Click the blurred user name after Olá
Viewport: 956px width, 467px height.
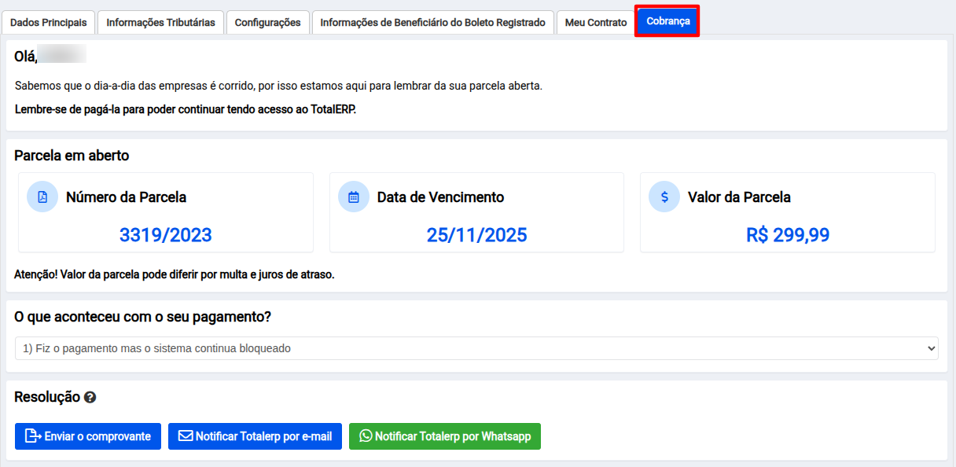[x=62, y=56]
